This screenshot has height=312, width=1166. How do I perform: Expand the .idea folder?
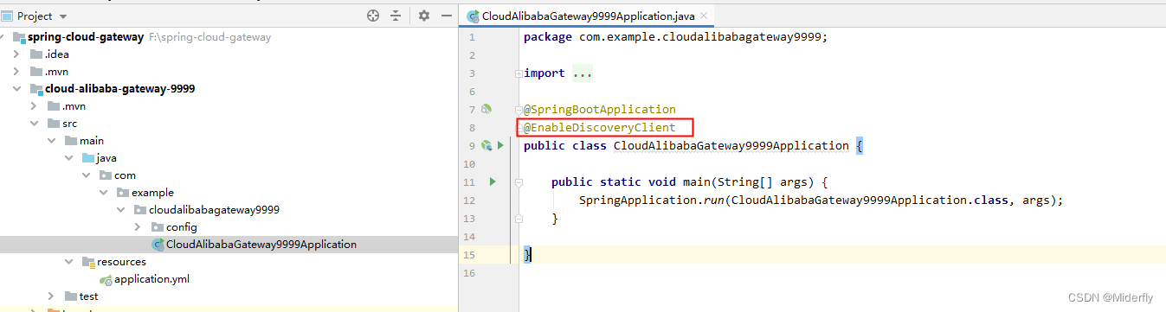(x=17, y=54)
